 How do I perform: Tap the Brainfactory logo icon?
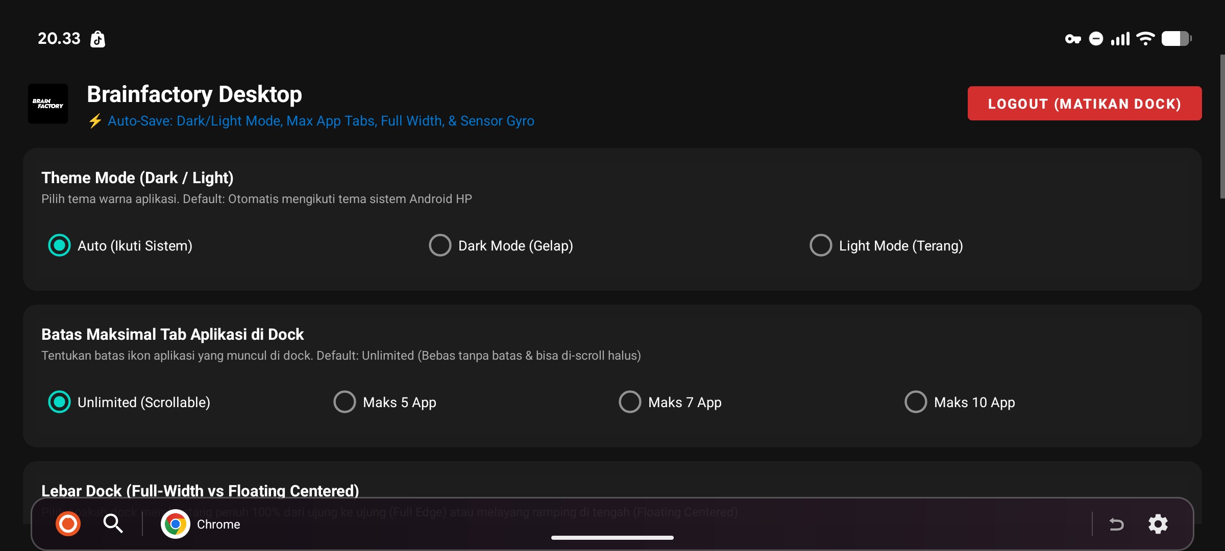(48, 104)
